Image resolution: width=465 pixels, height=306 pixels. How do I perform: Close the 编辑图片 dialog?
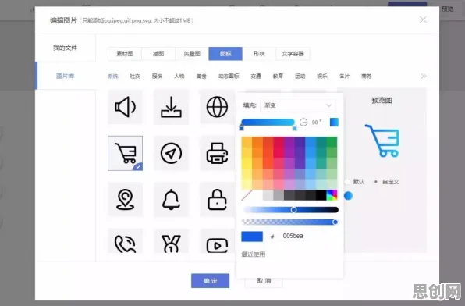(423, 20)
